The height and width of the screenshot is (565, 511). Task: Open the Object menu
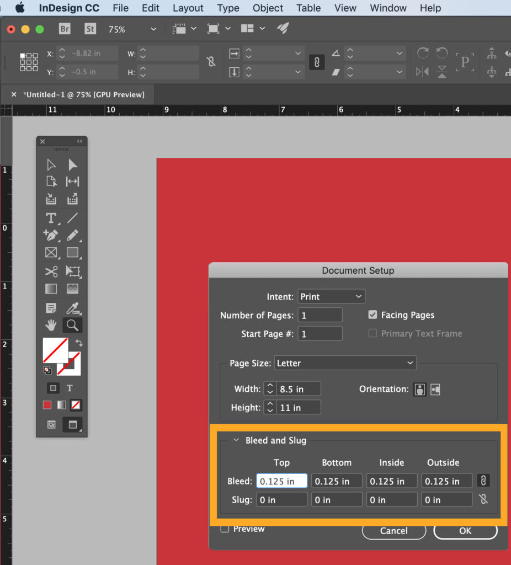coord(268,8)
